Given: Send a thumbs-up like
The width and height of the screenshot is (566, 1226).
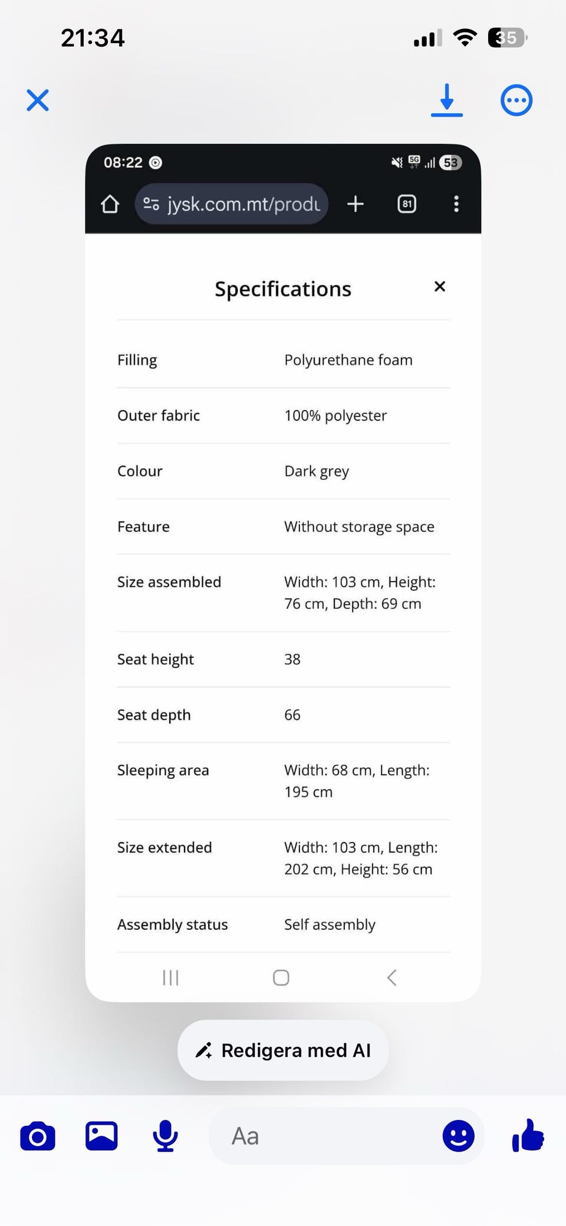Looking at the screenshot, I should (528, 1135).
